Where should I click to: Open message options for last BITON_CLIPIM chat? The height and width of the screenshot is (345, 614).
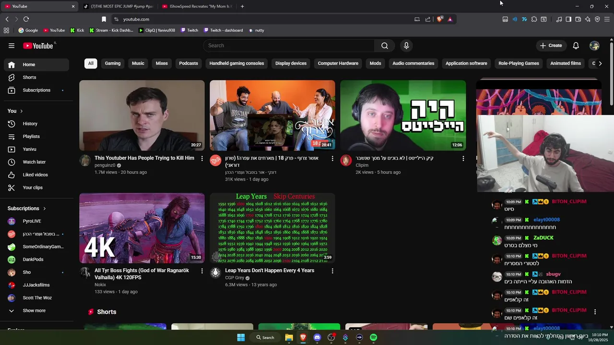tap(595, 312)
